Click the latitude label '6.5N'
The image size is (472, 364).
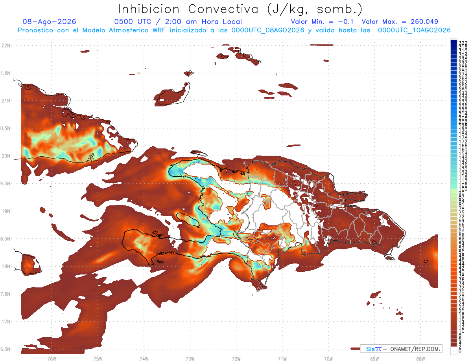click(6, 349)
